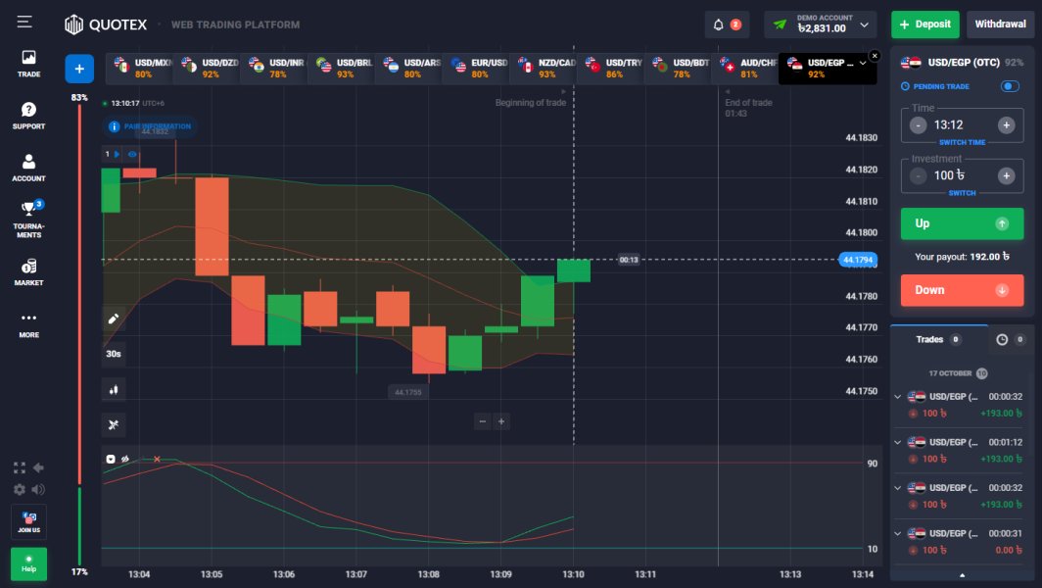Increase trade time with plus
The height and width of the screenshot is (588, 1042).
pos(1006,125)
